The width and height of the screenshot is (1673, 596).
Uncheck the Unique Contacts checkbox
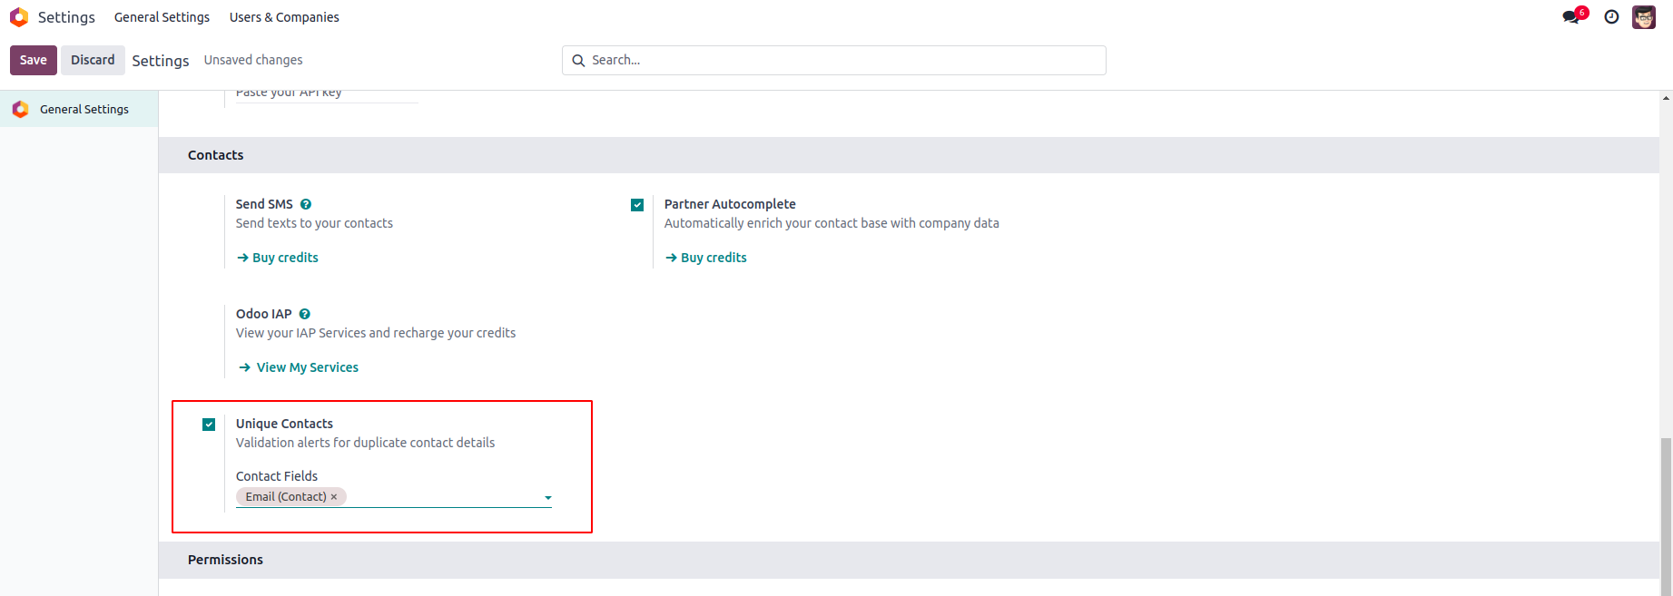209,425
